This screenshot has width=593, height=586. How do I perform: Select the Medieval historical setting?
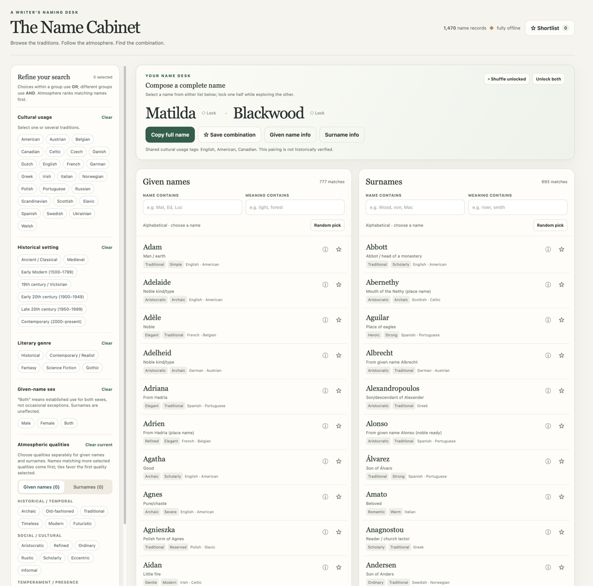pyautogui.click(x=76, y=260)
